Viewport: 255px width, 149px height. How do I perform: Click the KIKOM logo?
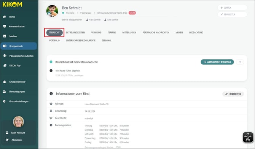(x=12, y=5)
